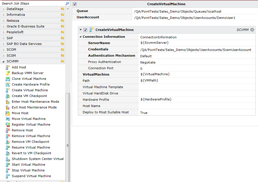
Task: Toggle the checkbox in the SCVMM step header
Action: tap(85, 29)
